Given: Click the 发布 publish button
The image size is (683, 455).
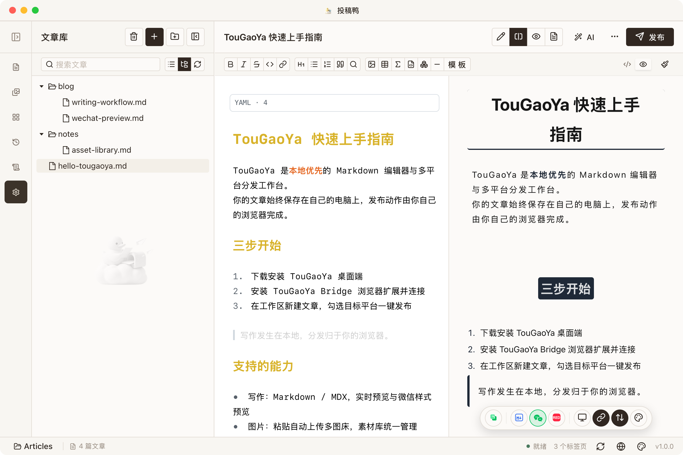Looking at the screenshot, I should (x=650, y=37).
